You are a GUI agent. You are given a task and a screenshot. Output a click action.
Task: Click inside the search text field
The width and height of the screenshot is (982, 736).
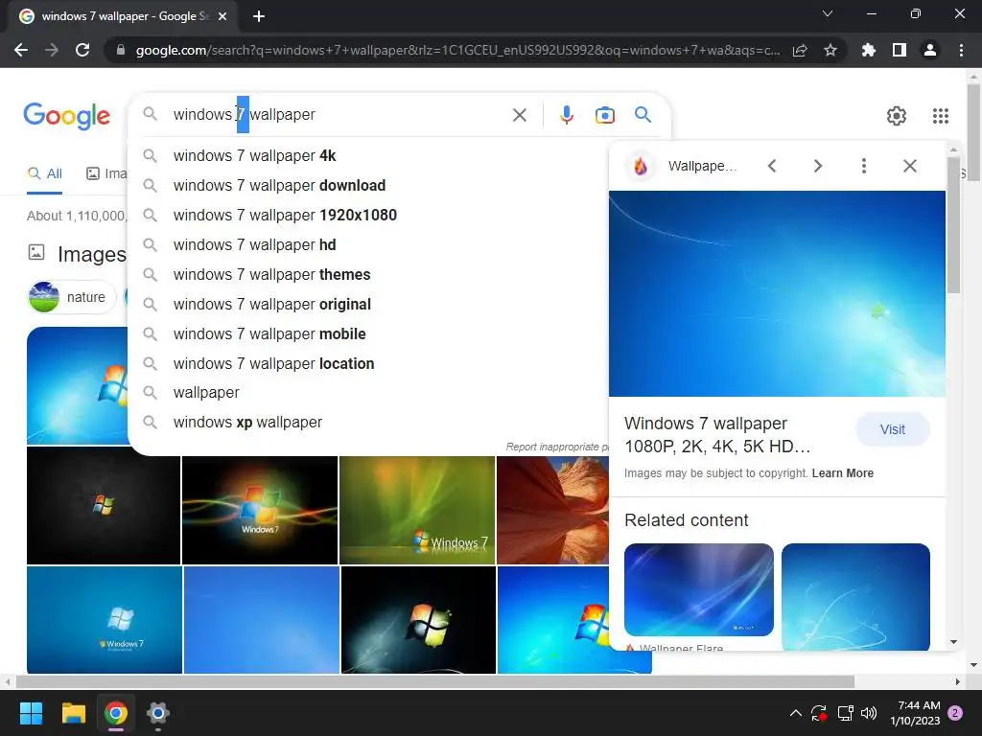(339, 115)
